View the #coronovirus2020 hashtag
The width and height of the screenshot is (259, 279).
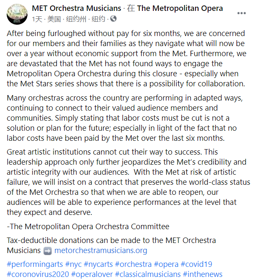tap(37, 274)
